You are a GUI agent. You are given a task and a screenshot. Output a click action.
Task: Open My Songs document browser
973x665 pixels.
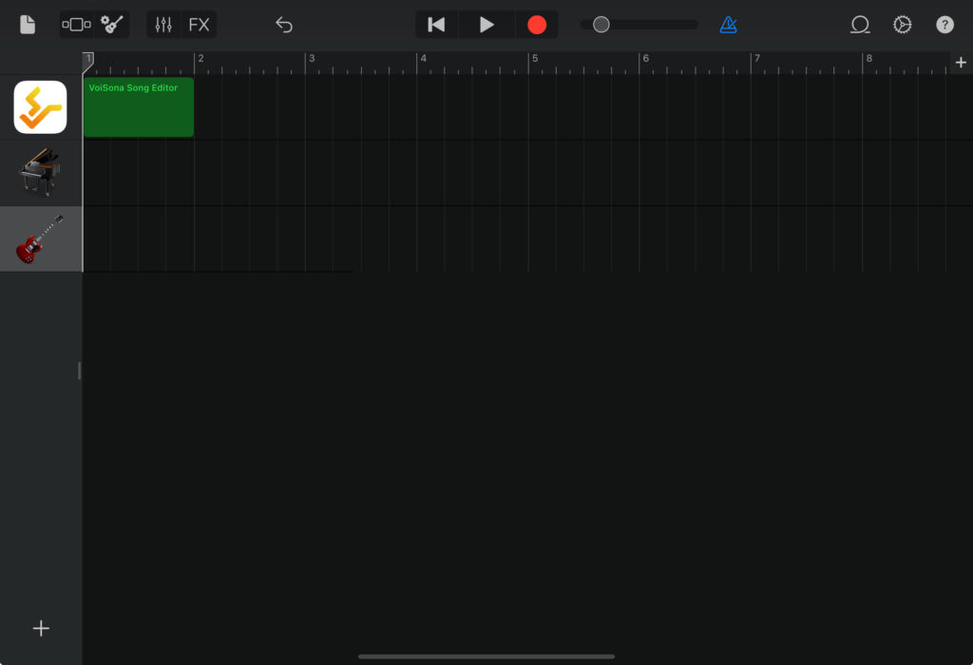click(x=28, y=25)
